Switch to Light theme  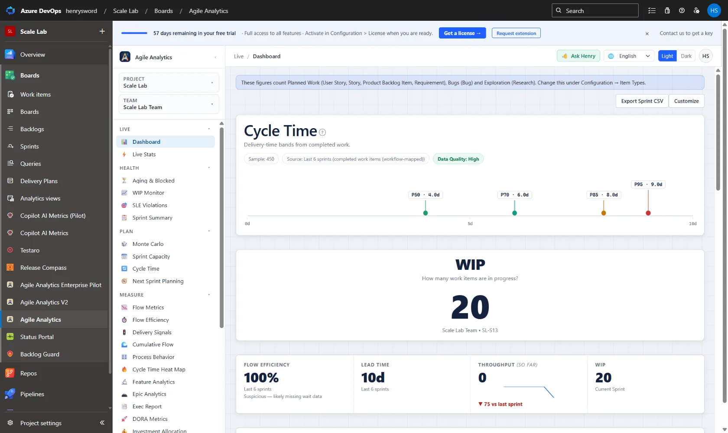(x=667, y=56)
